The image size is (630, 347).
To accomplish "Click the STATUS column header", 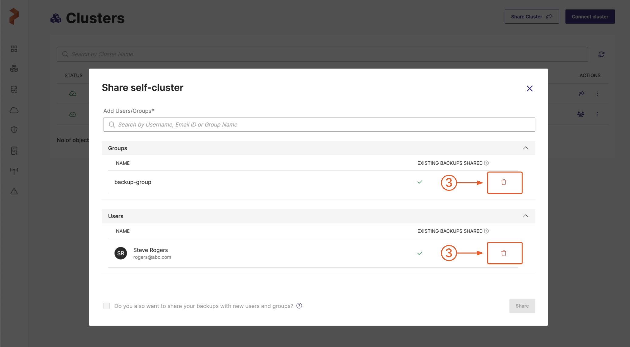I will coord(74,76).
